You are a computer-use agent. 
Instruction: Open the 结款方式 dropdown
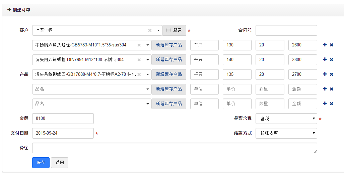point(286,133)
